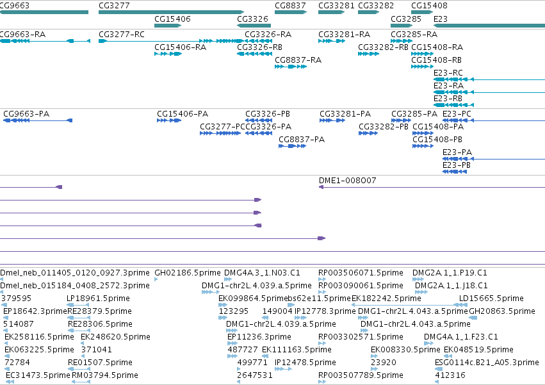Viewport: 545px width, 385px height.
Task: Select the CG33281 gene bar
Action: (331, 12)
